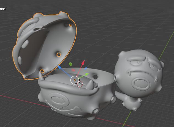Click the blue Z-axis move gizmo arrow
Screen dimensions: 174x127
coord(60,67)
